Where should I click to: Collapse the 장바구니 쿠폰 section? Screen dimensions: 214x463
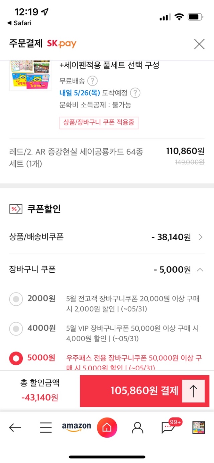(x=200, y=270)
